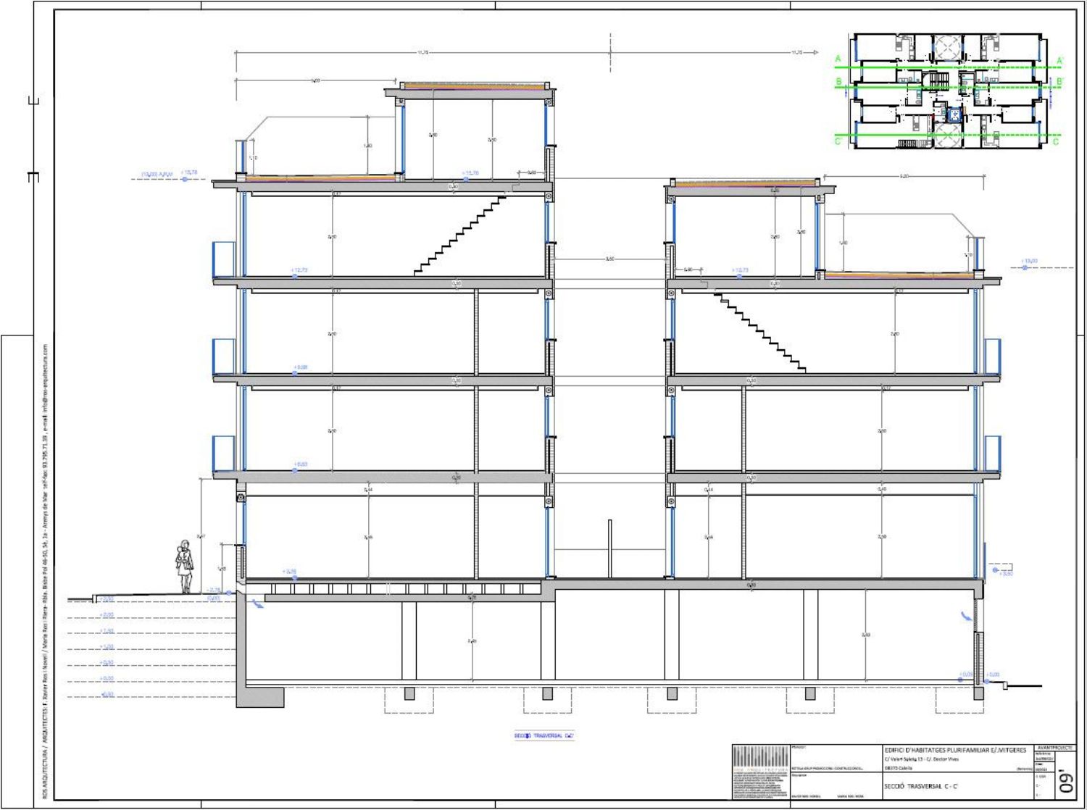Click the firm logo in title block
Viewport: 1087px width, 810px height.
pos(759,770)
